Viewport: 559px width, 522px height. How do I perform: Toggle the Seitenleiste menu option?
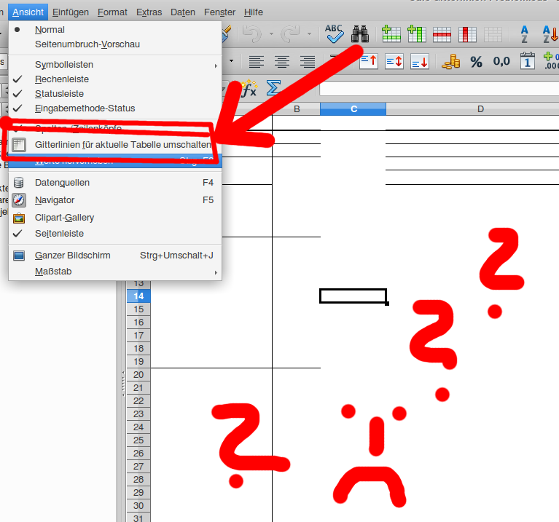(59, 234)
